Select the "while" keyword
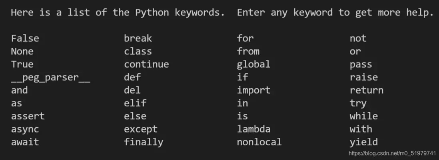Image resolution: width=439 pixels, height=160 pixels. pyautogui.click(x=363, y=116)
